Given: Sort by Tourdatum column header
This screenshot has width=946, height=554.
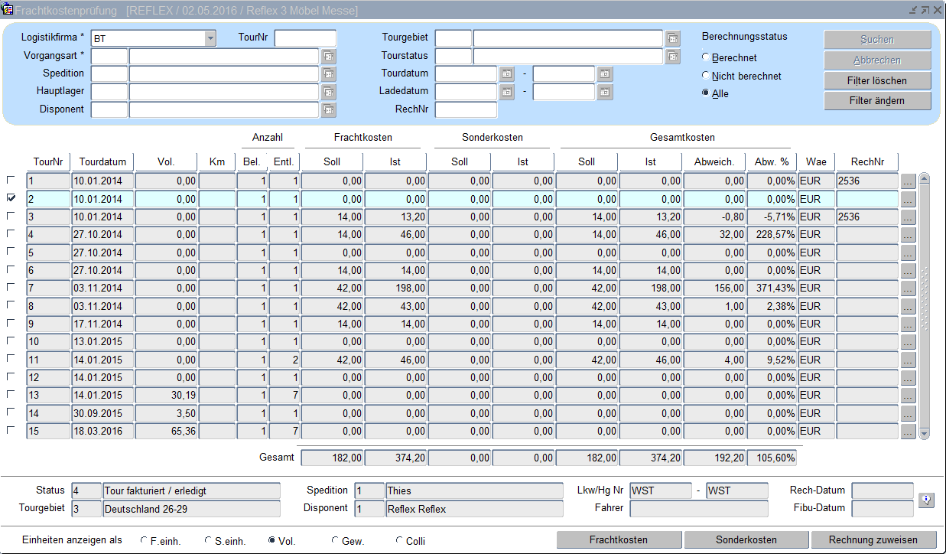Looking at the screenshot, I should point(103,161).
